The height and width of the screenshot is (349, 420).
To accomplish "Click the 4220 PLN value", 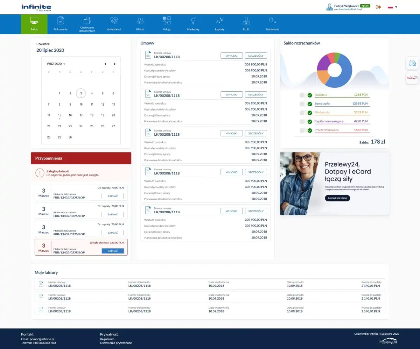I will [360, 121].
